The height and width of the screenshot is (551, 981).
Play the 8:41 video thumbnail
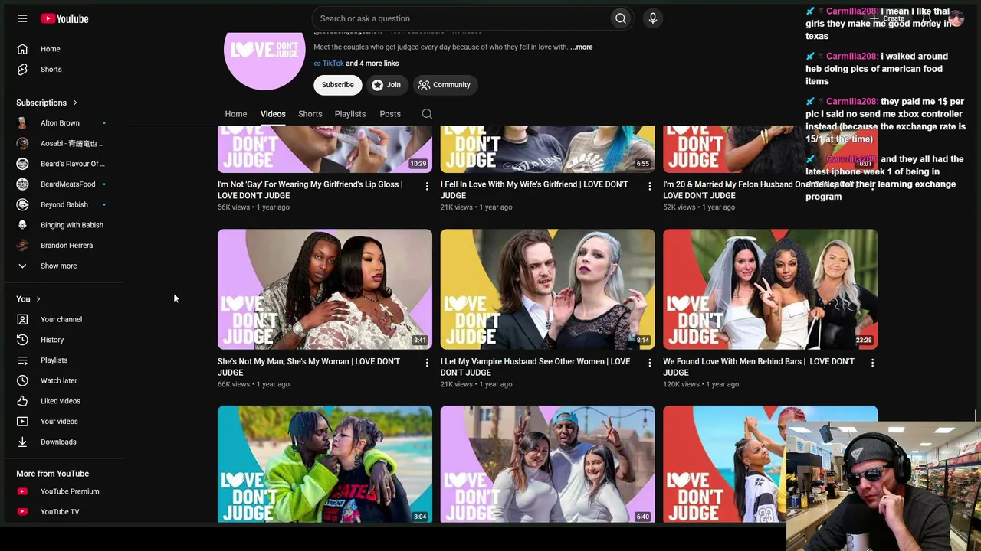pyautogui.click(x=325, y=289)
